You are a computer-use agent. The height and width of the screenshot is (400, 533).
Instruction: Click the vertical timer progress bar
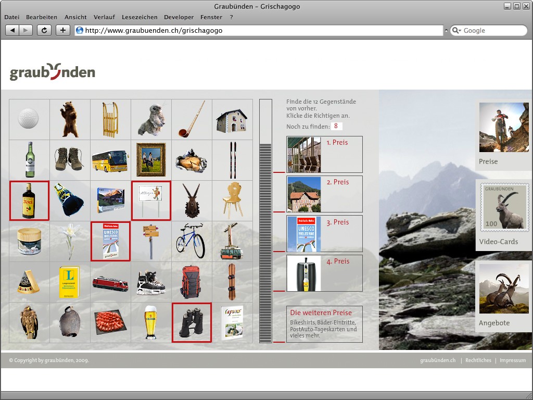point(265,221)
